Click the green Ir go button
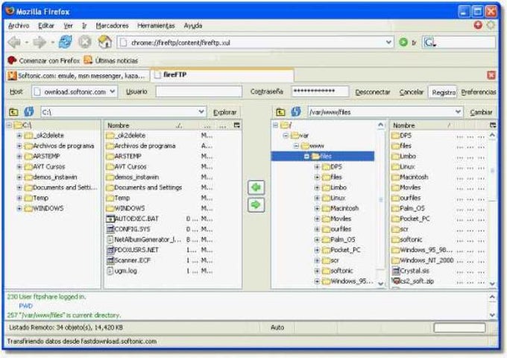 pyautogui.click(x=403, y=43)
